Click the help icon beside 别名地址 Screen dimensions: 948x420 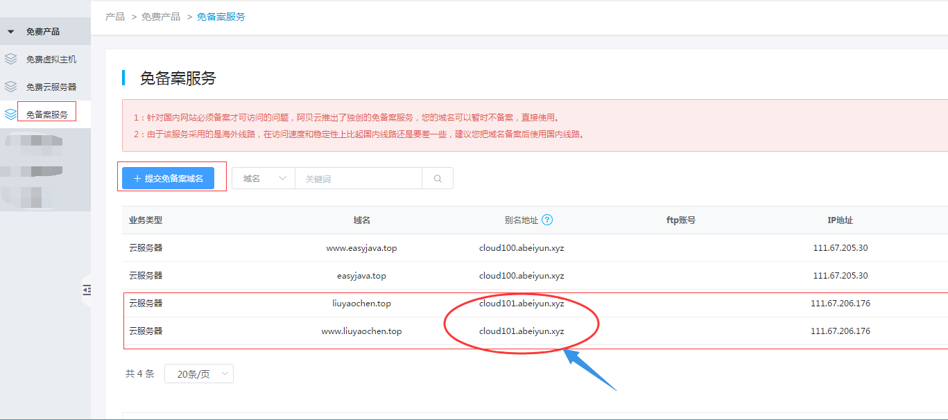547,220
